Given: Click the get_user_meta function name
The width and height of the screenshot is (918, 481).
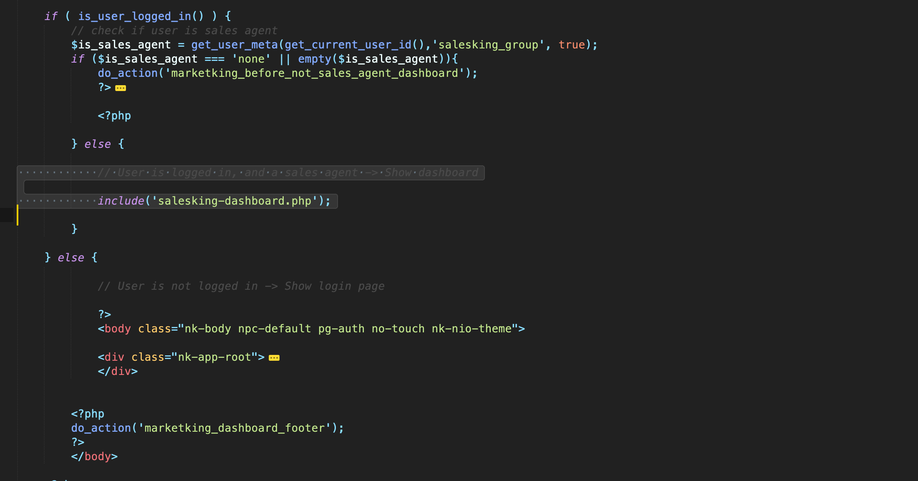Looking at the screenshot, I should tap(234, 45).
